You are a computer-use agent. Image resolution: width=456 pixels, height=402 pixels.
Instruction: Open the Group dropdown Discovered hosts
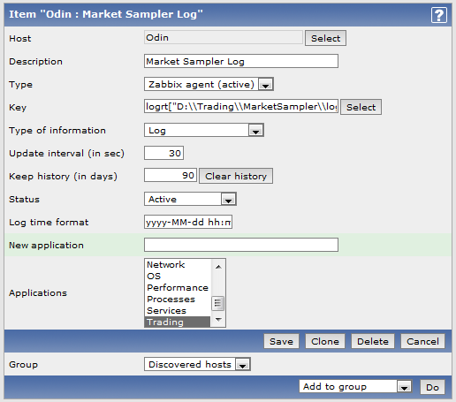pos(197,364)
